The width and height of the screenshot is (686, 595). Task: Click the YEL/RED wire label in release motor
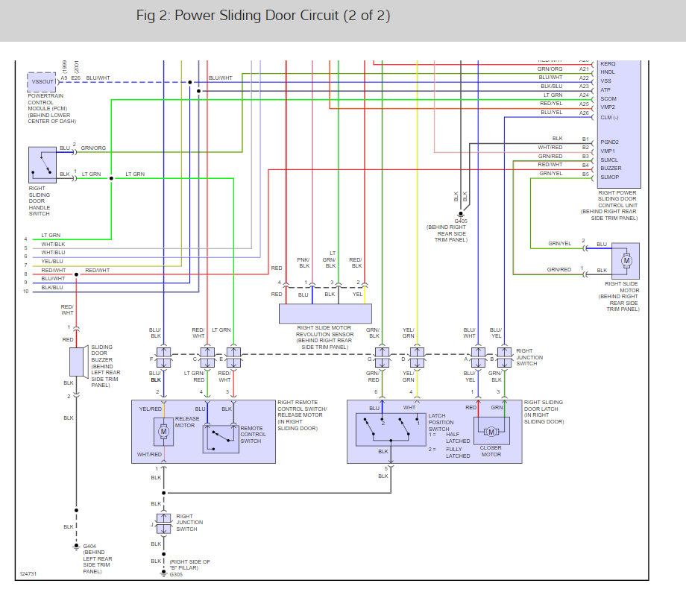point(150,409)
